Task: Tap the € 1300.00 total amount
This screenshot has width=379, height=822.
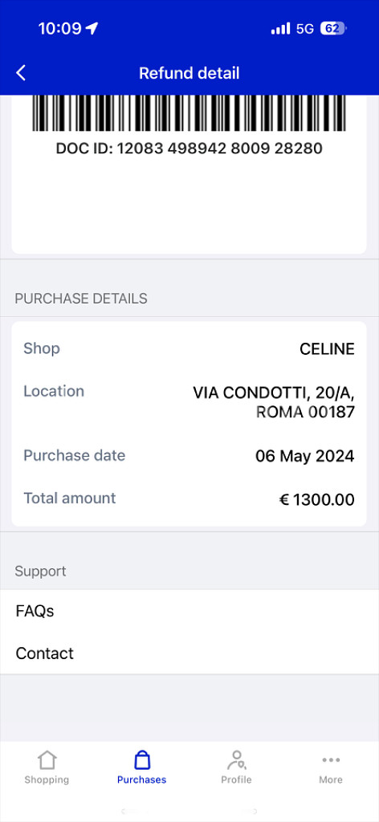Action: click(x=316, y=499)
